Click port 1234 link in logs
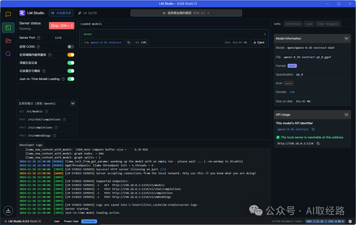356x225 pixels. click(163, 169)
